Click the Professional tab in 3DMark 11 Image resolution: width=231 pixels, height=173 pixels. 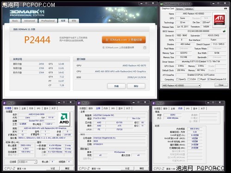click(48, 21)
